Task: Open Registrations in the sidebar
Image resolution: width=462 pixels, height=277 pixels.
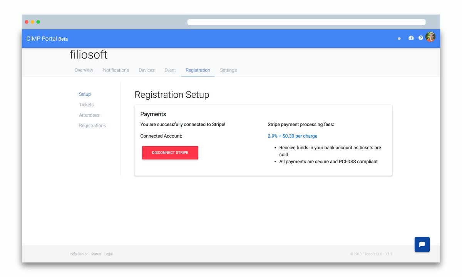Action: (92, 125)
